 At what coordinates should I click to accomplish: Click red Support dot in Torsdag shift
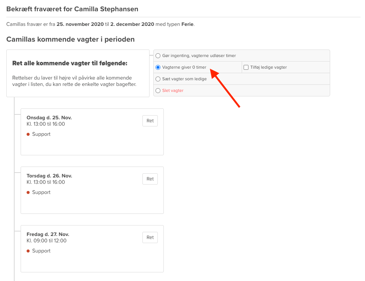28,192
